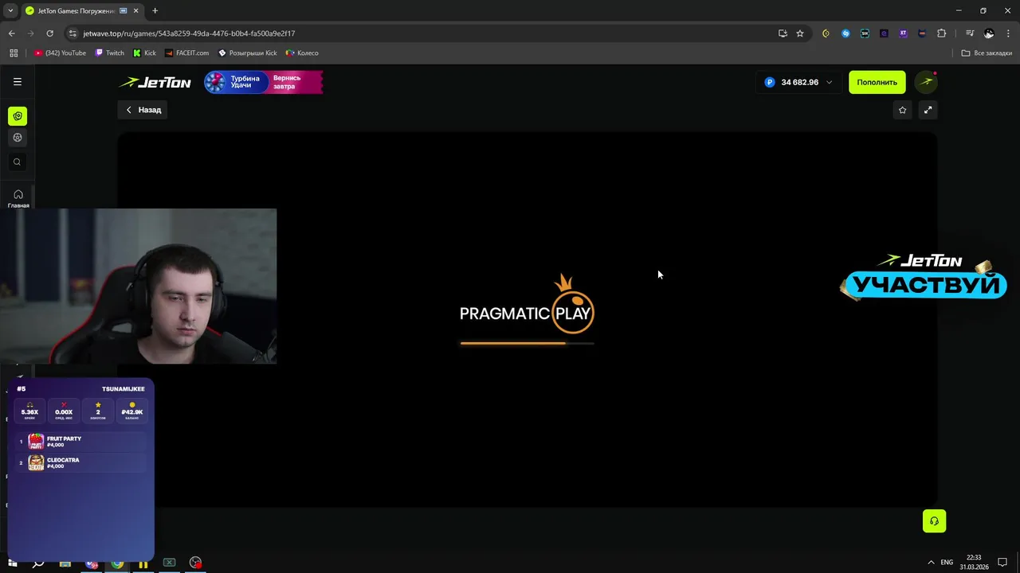Open the media controls icon
The height and width of the screenshot is (573, 1020).
[x=970, y=33]
